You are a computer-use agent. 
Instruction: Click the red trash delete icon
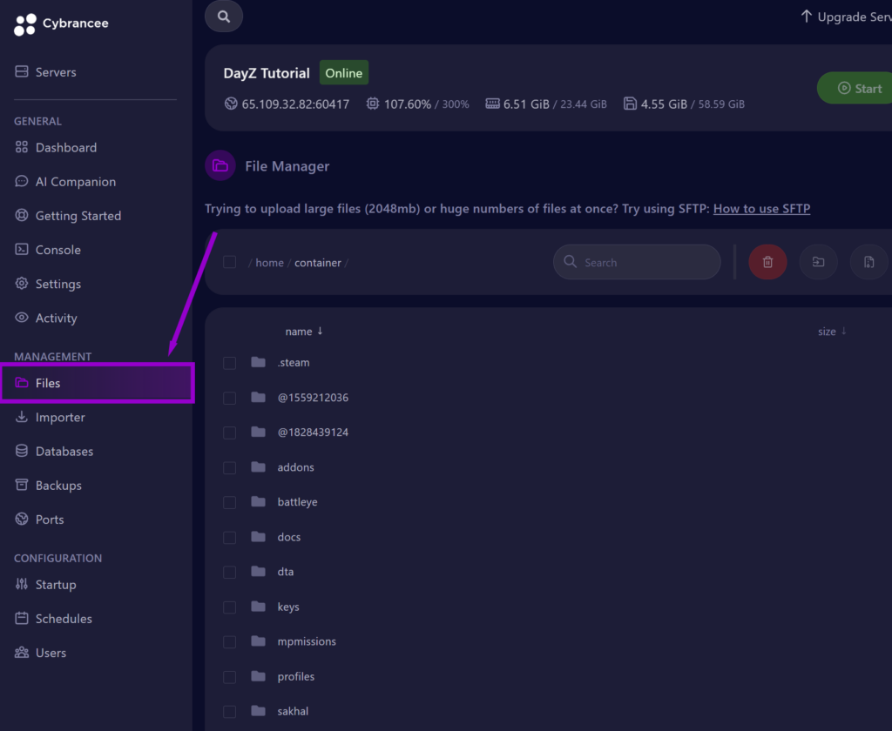point(767,262)
